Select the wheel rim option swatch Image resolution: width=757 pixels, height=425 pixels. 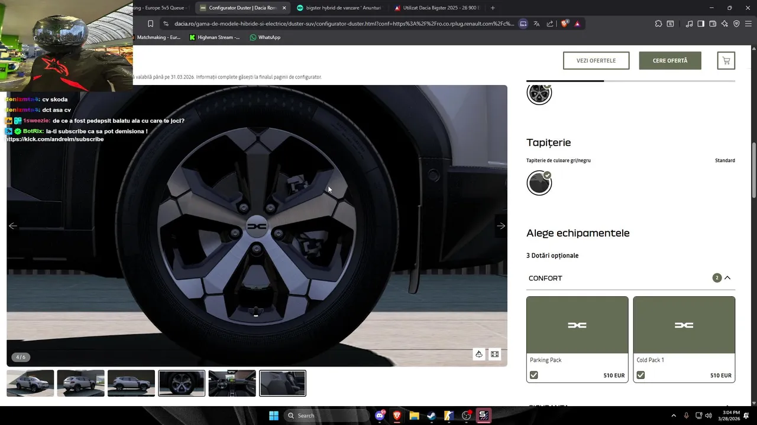[x=539, y=93]
